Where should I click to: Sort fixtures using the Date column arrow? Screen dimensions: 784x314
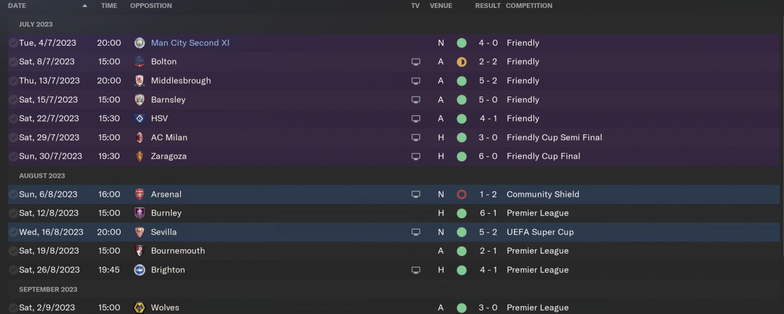pyautogui.click(x=85, y=5)
